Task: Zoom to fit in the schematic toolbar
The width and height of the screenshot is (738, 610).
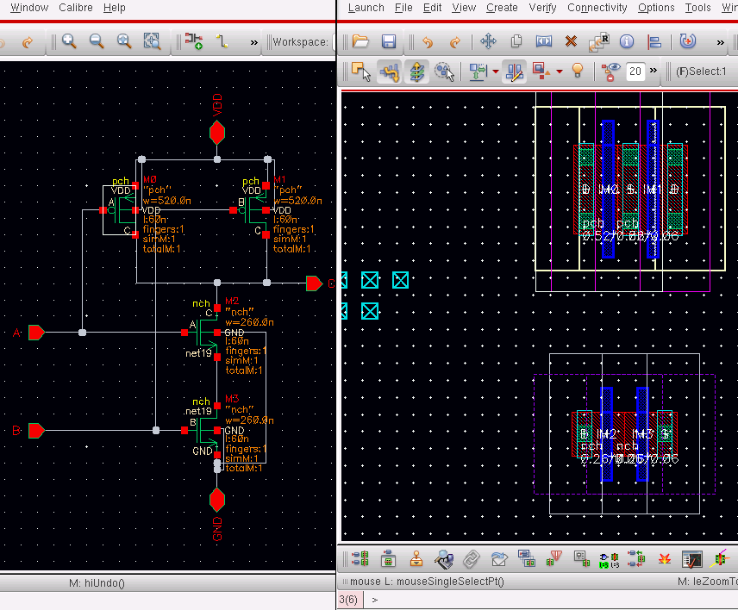Action: [124, 41]
